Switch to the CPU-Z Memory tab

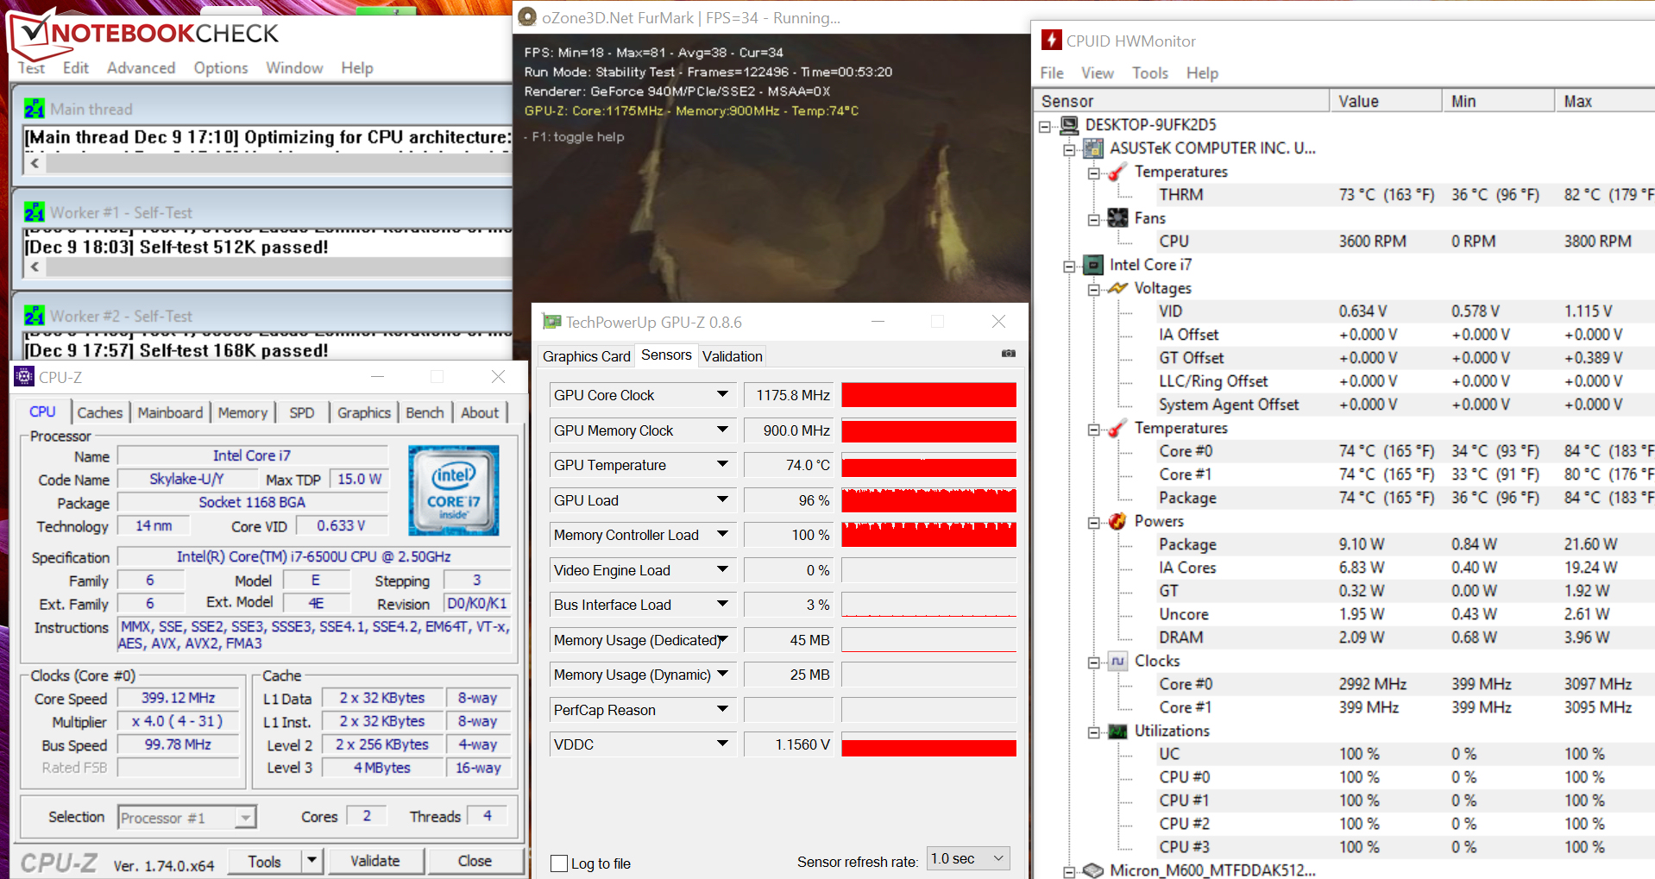[x=242, y=412]
